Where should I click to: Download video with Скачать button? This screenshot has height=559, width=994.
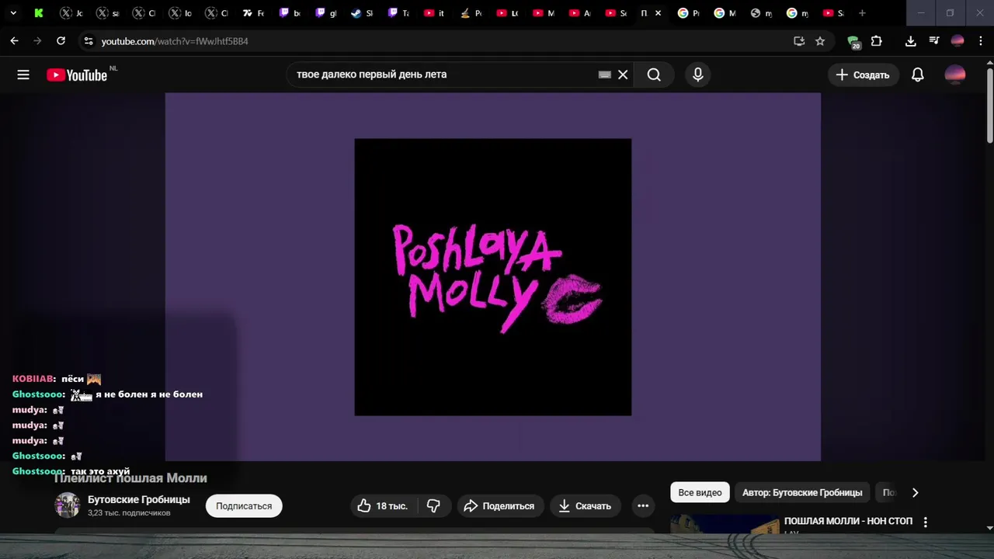click(x=586, y=505)
